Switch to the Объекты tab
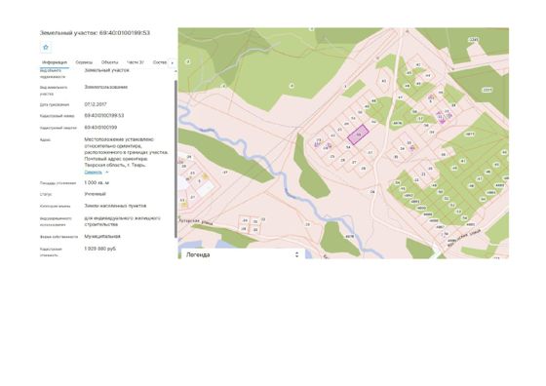The image size is (546, 386). click(109, 62)
